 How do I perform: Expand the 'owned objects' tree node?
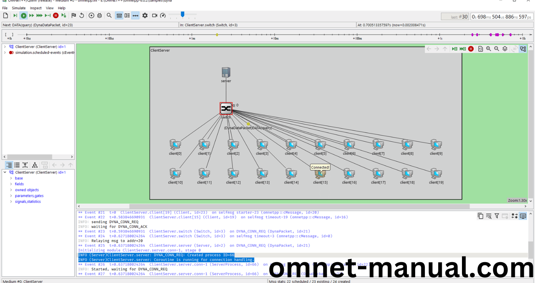[x=11, y=190]
